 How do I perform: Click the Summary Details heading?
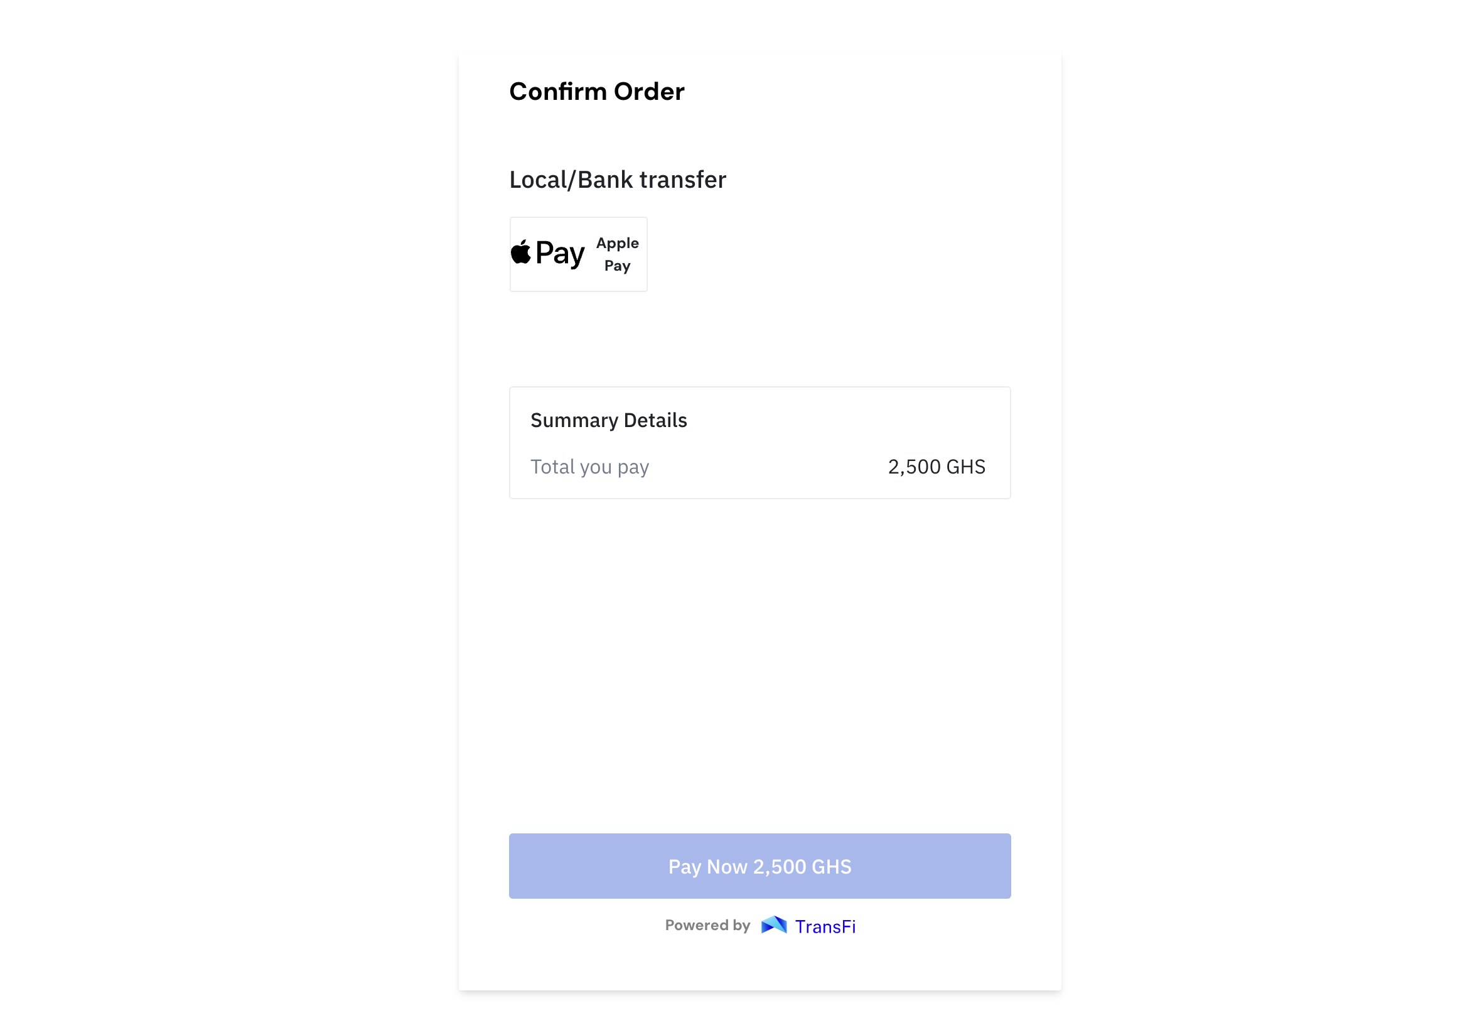pos(608,421)
